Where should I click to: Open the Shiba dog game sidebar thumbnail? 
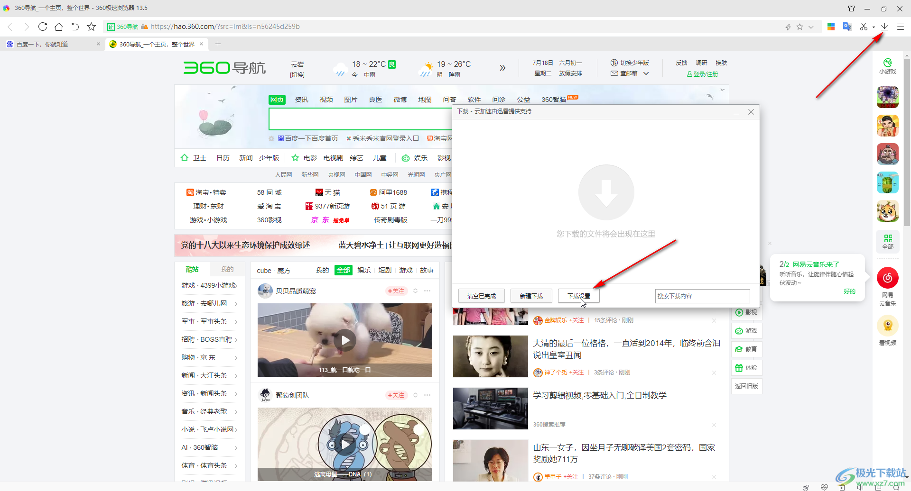(x=887, y=211)
